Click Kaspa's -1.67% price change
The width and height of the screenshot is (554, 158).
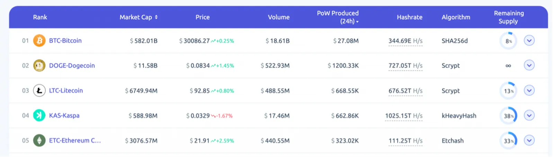(x=225, y=116)
